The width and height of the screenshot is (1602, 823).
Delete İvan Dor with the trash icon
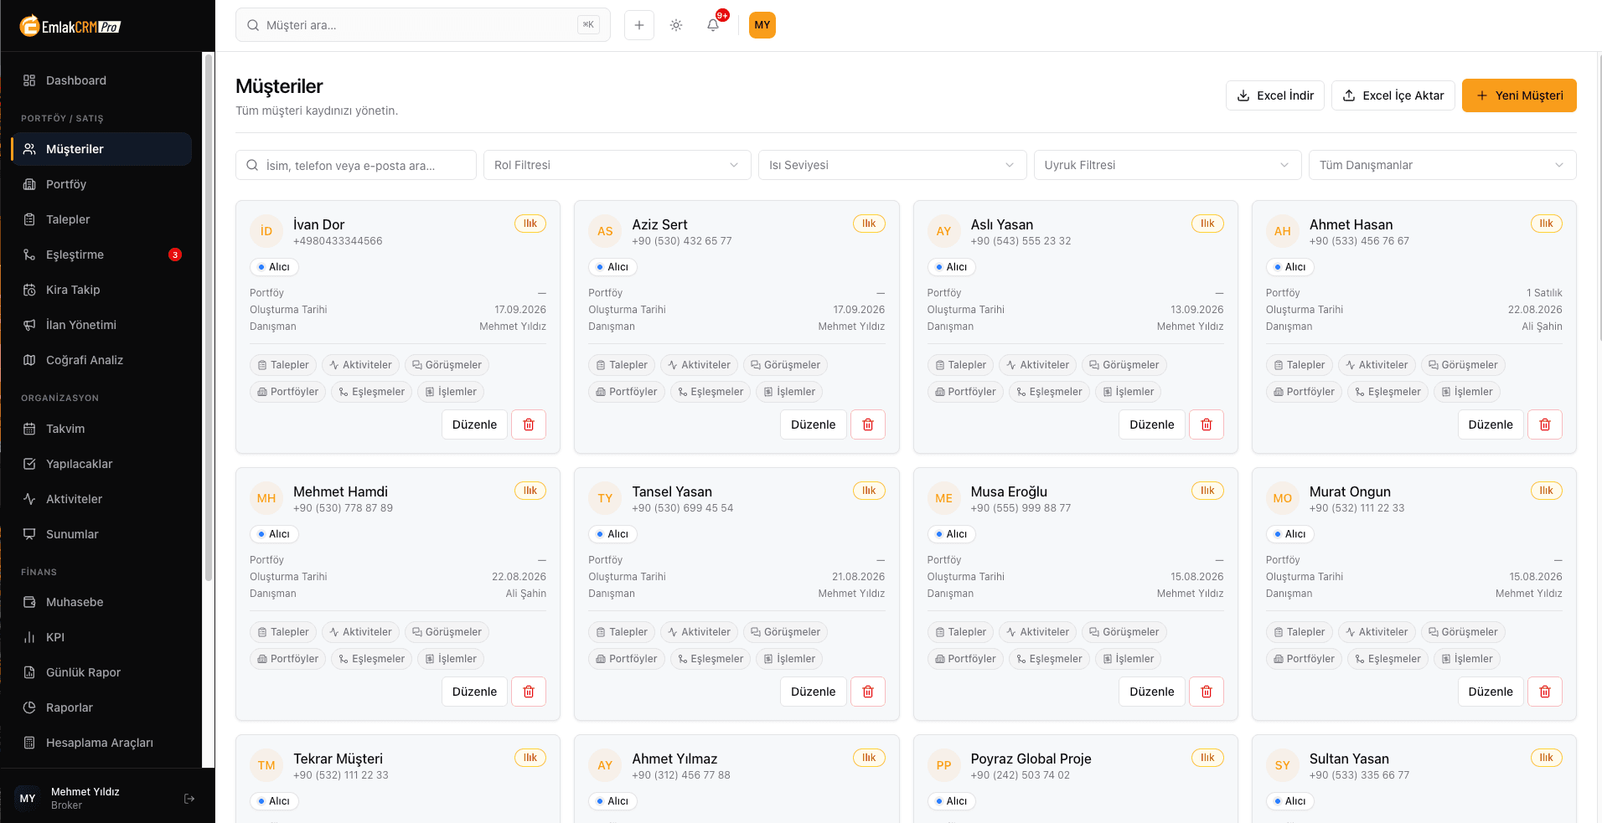tap(529, 424)
